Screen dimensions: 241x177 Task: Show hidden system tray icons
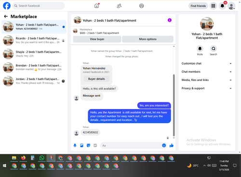click(204, 165)
